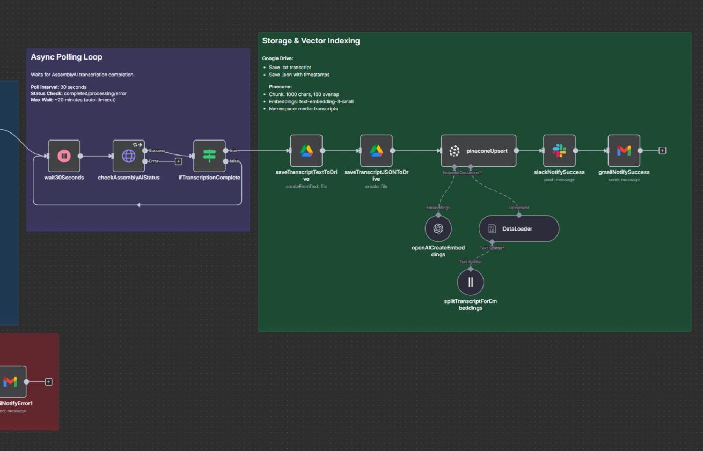Click the Success output of checkAssemblyAIStatus
This screenshot has height=451, width=703.
[x=145, y=151]
